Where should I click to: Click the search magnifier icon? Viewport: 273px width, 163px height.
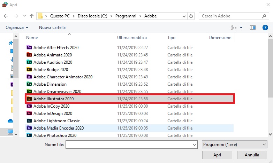tap(264, 16)
